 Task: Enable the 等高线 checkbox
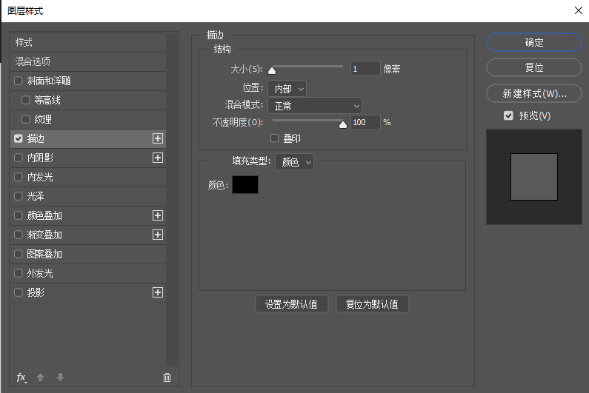click(25, 100)
